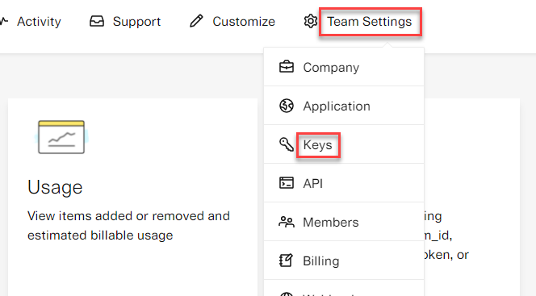536x296 pixels.
Task: Click the Activity pulse icon
Action: click(x=4, y=21)
